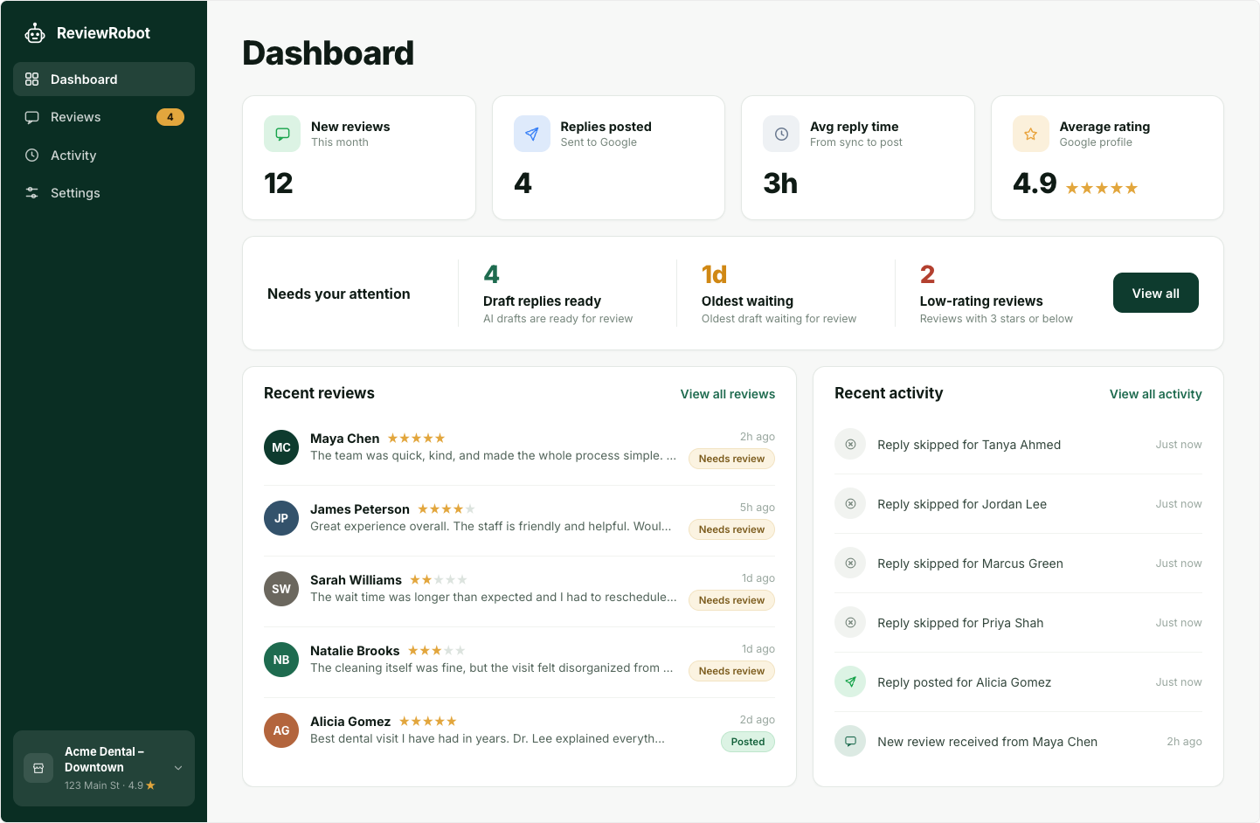Screen dimensions: 1260x823
Task: Click the View all button
Action: pos(1155,294)
